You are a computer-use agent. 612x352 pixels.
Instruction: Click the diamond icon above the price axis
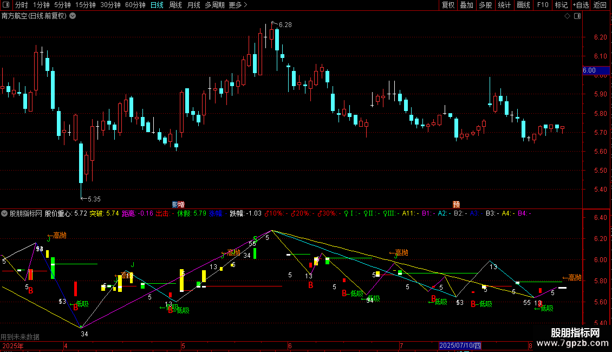point(568,16)
